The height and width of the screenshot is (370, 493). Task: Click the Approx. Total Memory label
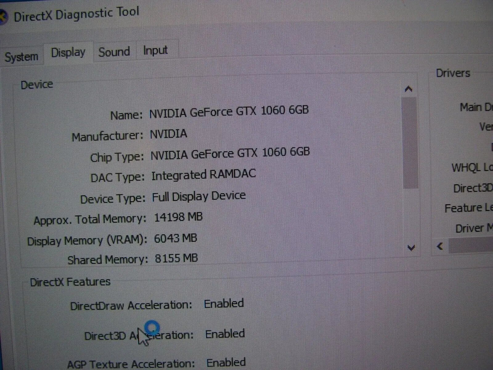(90, 220)
